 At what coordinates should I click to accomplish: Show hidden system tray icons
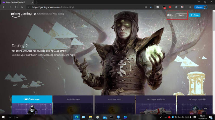point(166,117)
